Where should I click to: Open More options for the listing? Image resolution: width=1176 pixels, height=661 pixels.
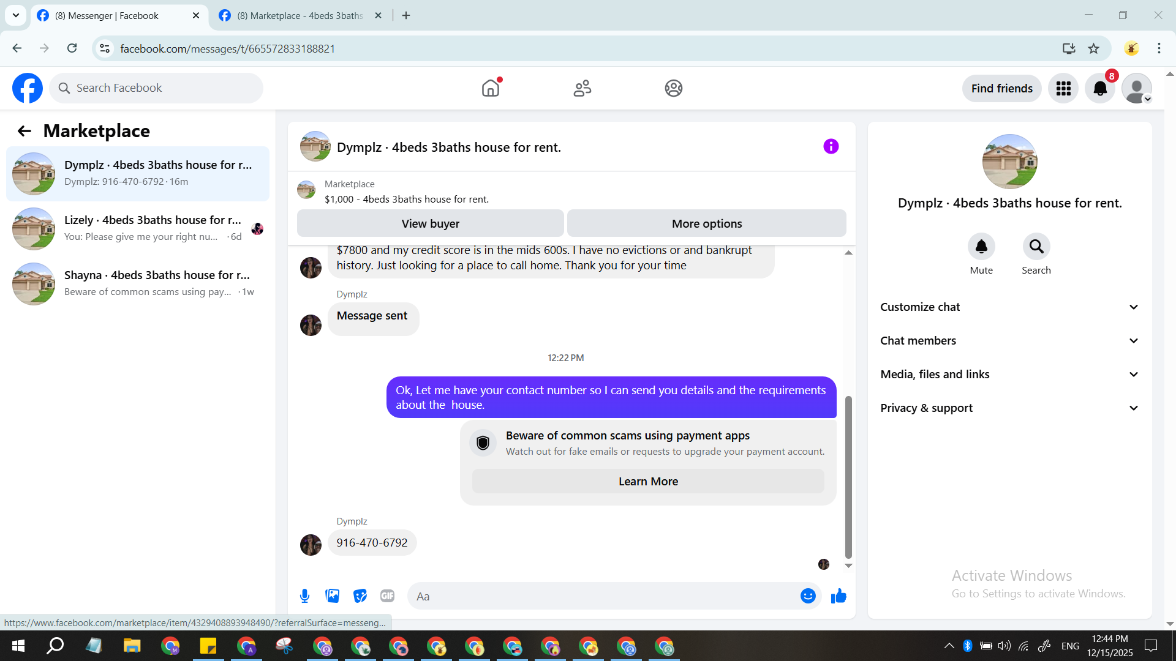coord(707,223)
